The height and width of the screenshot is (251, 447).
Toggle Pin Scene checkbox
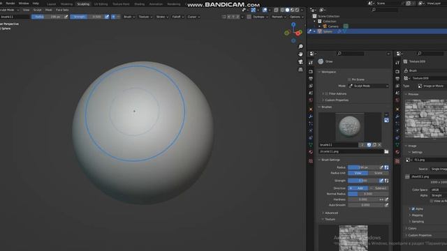(x=349, y=79)
